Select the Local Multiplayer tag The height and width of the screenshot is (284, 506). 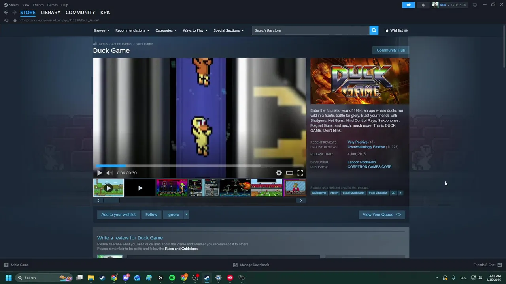click(354, 193)
